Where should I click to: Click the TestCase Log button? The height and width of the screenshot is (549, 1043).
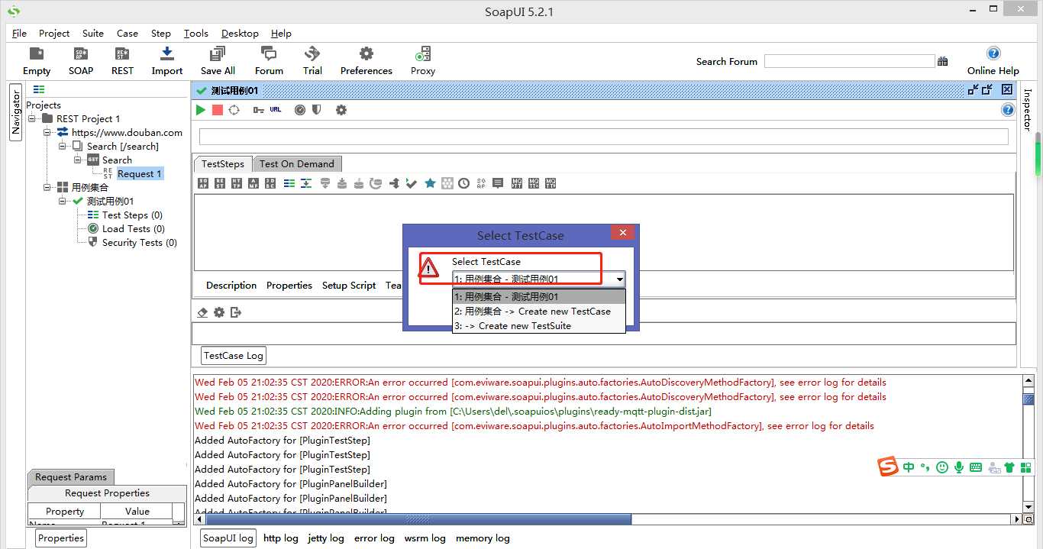coord(234,356)
